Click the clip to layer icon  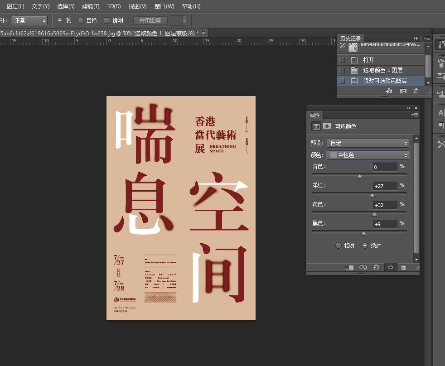point(349,268)
